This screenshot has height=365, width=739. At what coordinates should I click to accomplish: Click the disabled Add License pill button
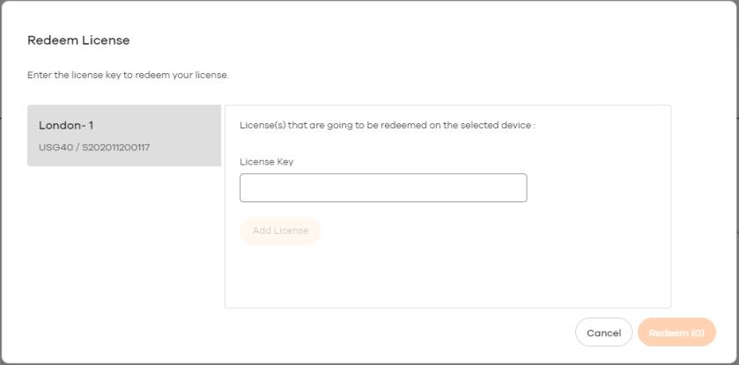(280, 230)
